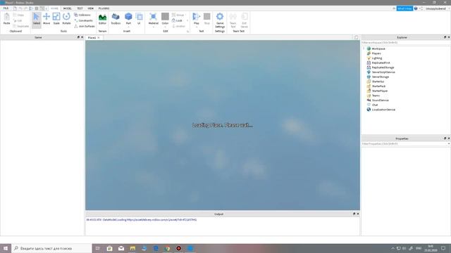Click the DataModel Loading output line
This screenshot has width=451, height=253.
(x=142, y=220)
